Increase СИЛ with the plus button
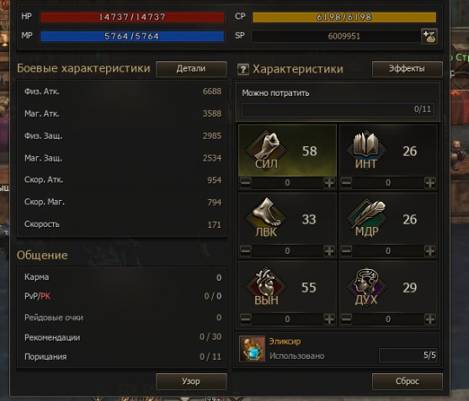Screen dimensions: 469x401 (329, 182)
